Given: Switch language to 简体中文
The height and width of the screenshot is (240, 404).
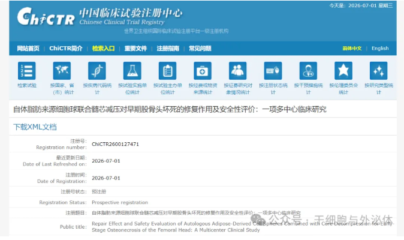Looking at the screenshot, I should click(x=352, y=49).
